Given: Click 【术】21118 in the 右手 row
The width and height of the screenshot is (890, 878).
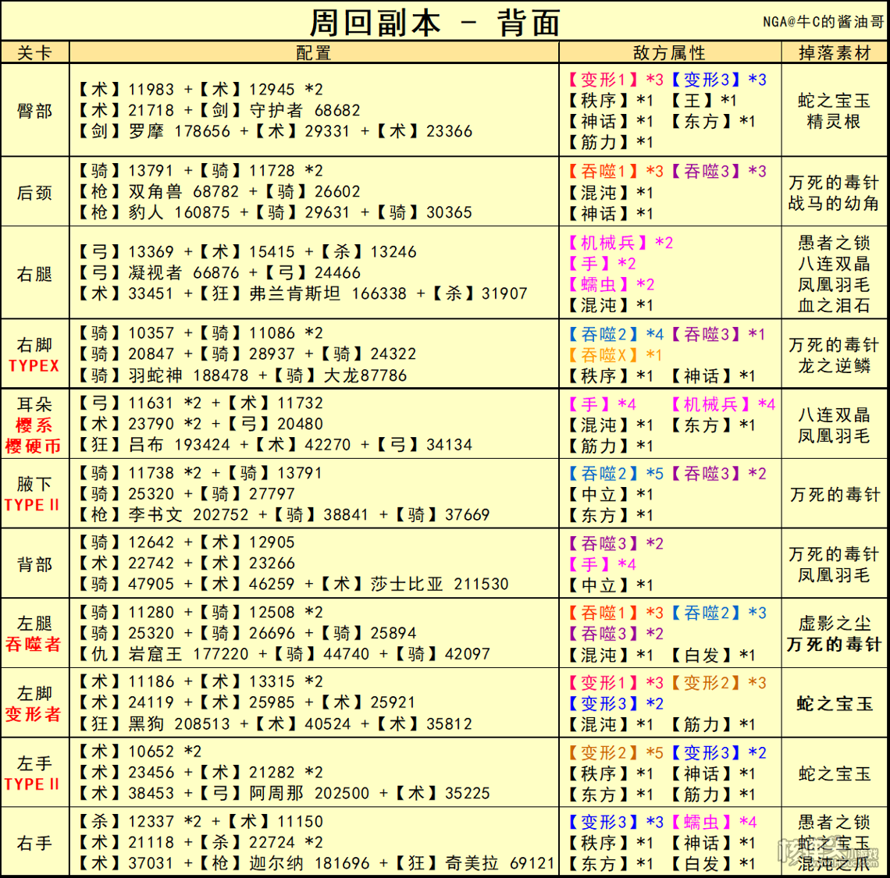Looking at the screenshot, I should click(124, 842).
